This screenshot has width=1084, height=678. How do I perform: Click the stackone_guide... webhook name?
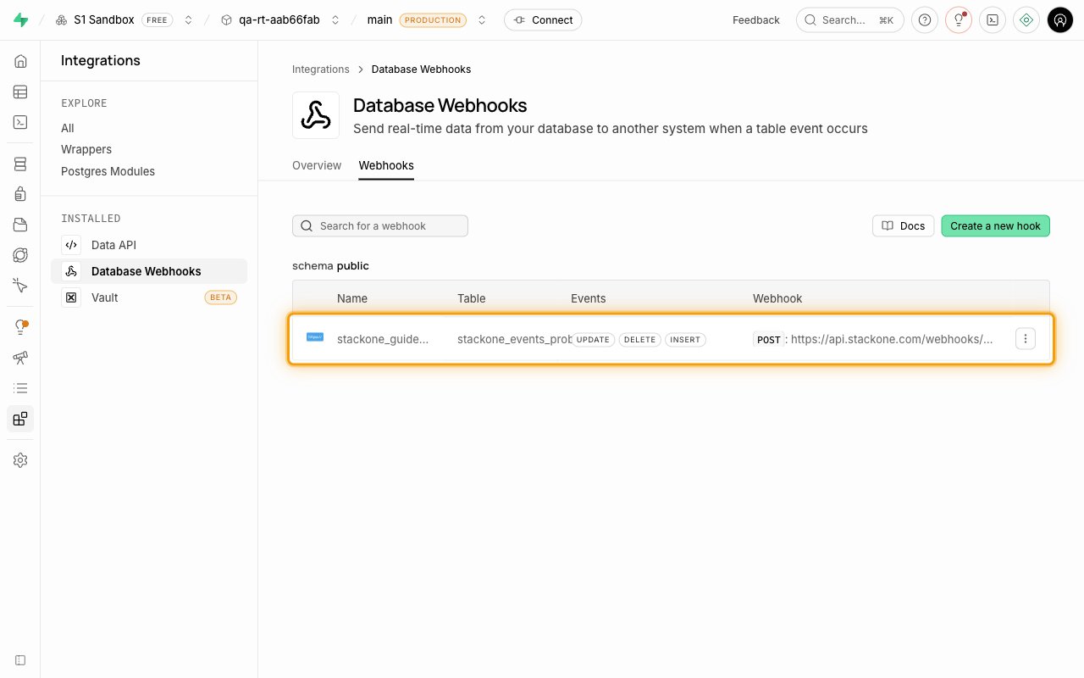pos(383,339)
